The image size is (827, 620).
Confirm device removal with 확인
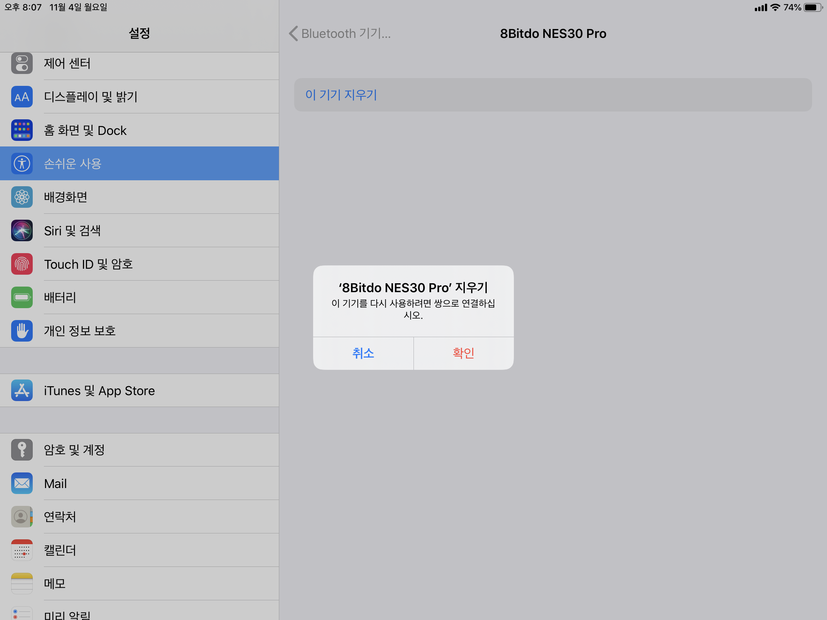[463, 353]
